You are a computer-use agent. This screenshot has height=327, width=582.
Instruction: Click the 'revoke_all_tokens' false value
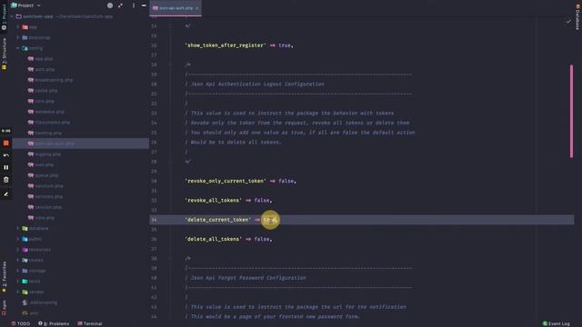click(262, 200)
